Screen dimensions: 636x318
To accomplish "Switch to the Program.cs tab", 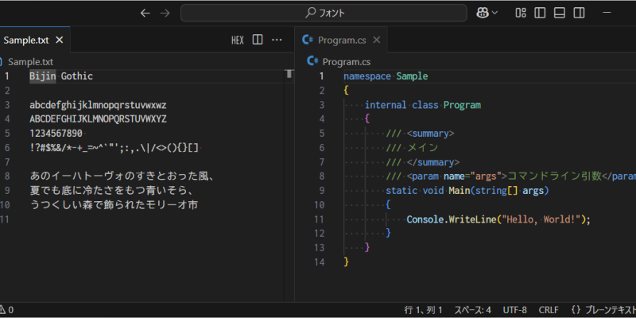I will 341,40.
